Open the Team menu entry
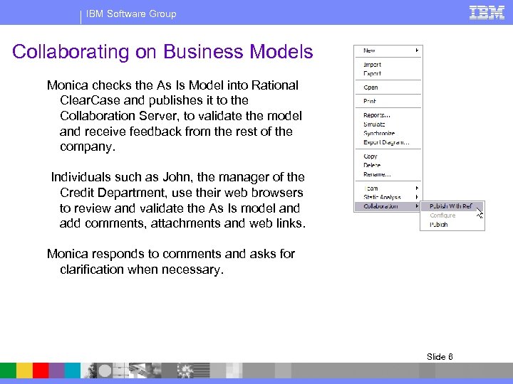 (388, 188)
